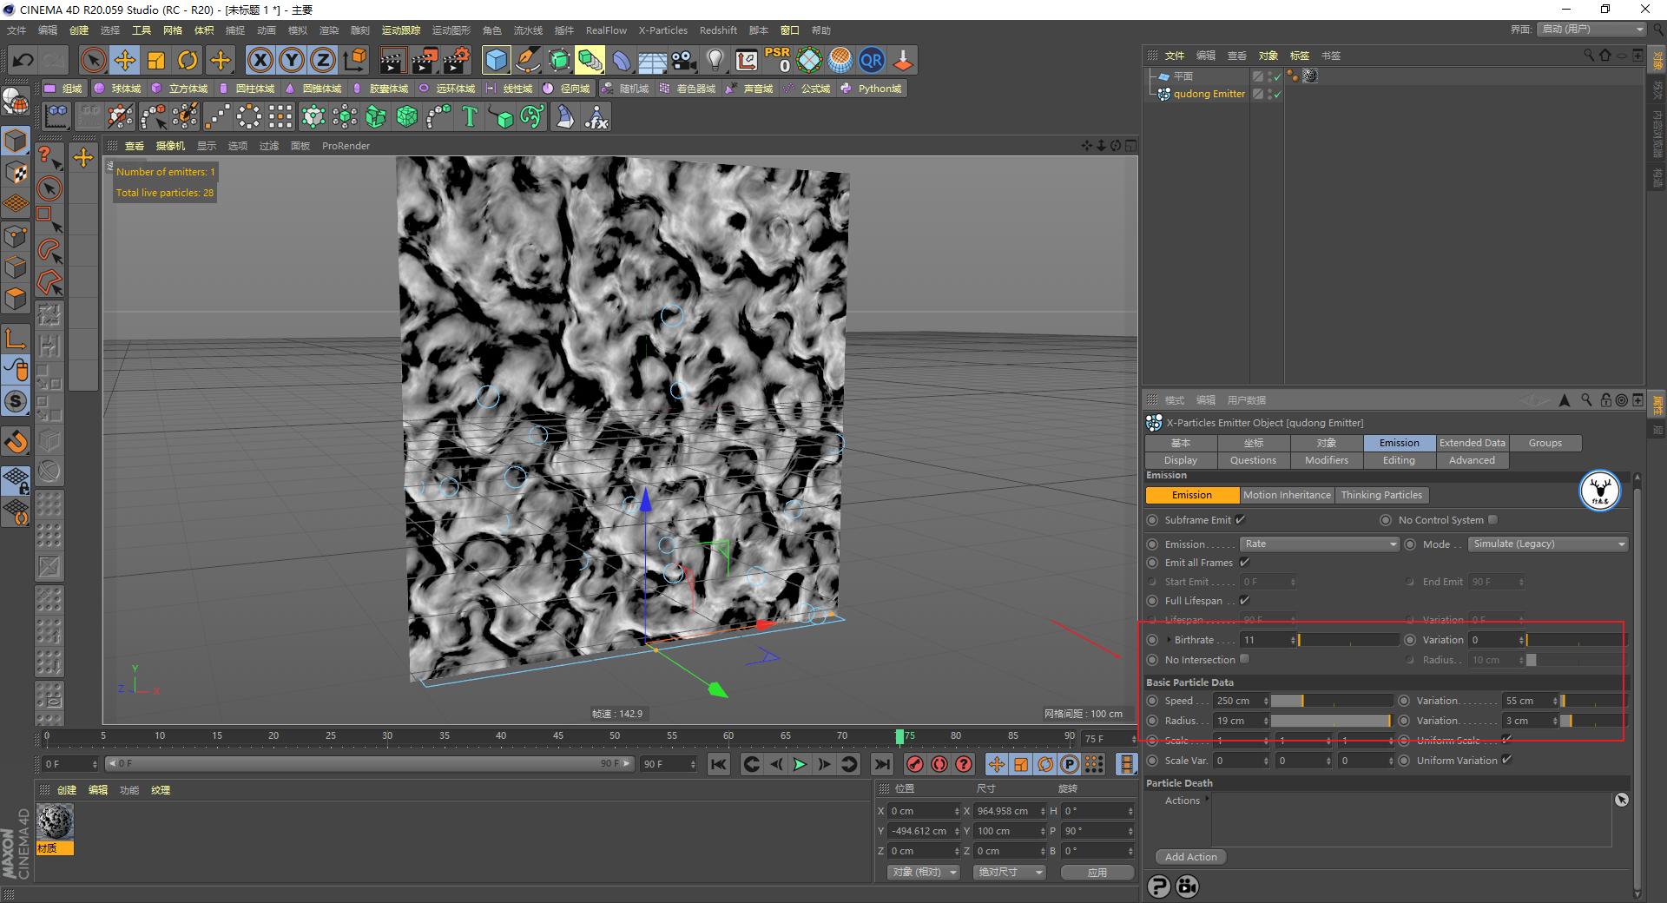Switch to the Thinking Particles tab
The width and height of the screenshot is (1667, 903).
tap(1381, 495)
